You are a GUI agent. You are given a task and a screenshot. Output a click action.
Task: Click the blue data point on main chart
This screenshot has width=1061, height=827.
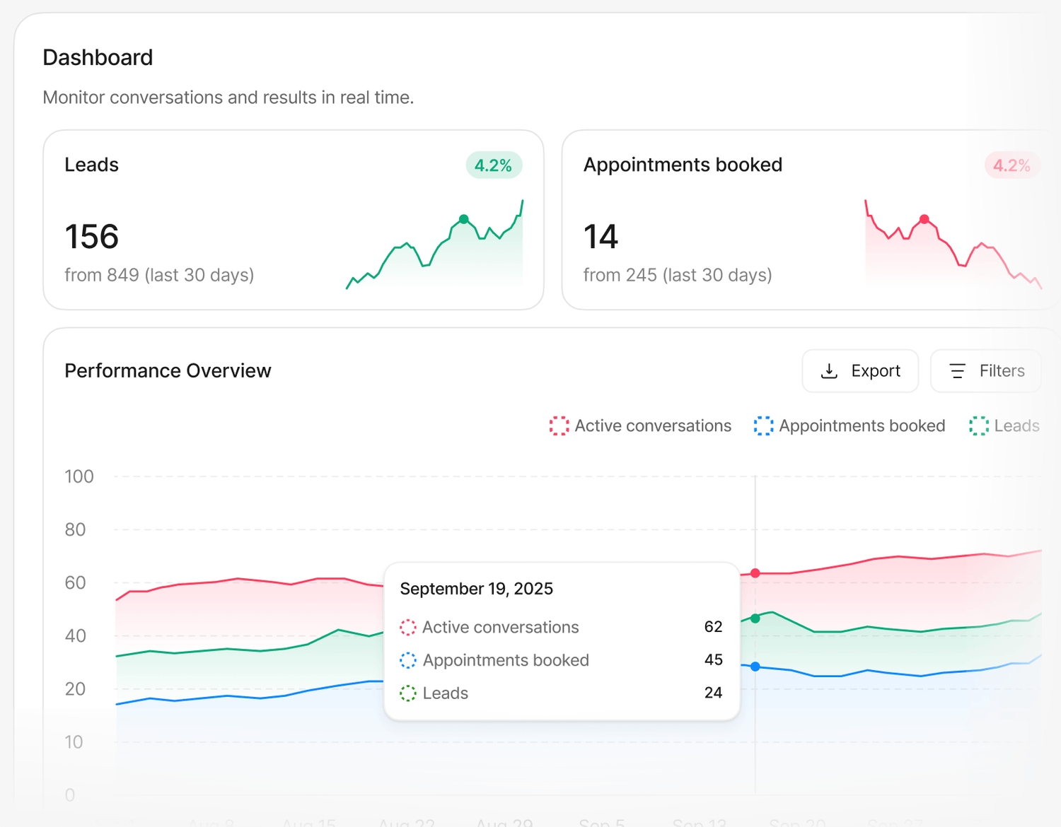(x=755, y=667)
